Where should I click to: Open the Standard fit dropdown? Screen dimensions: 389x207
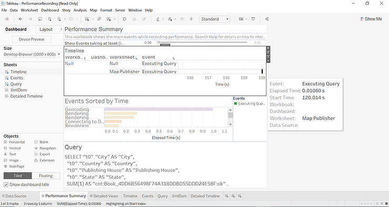click(x=214, y=19)
